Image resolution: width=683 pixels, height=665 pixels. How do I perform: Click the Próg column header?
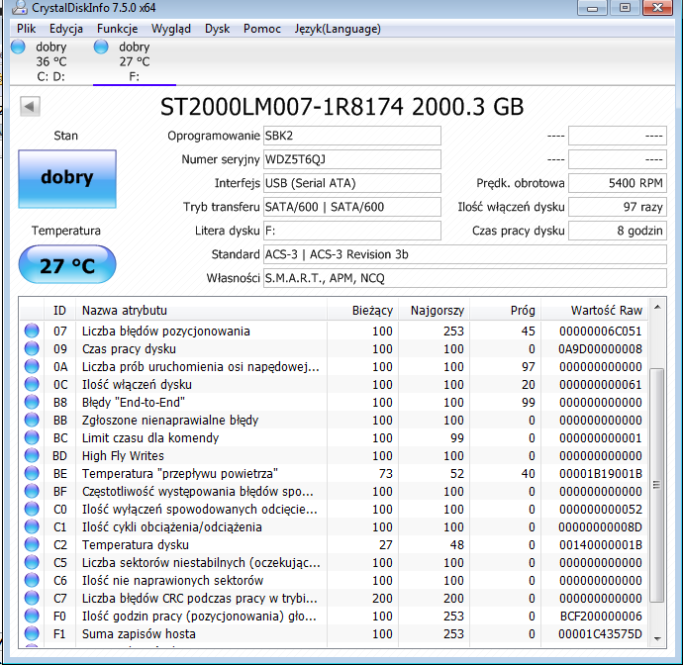point(505,311)
